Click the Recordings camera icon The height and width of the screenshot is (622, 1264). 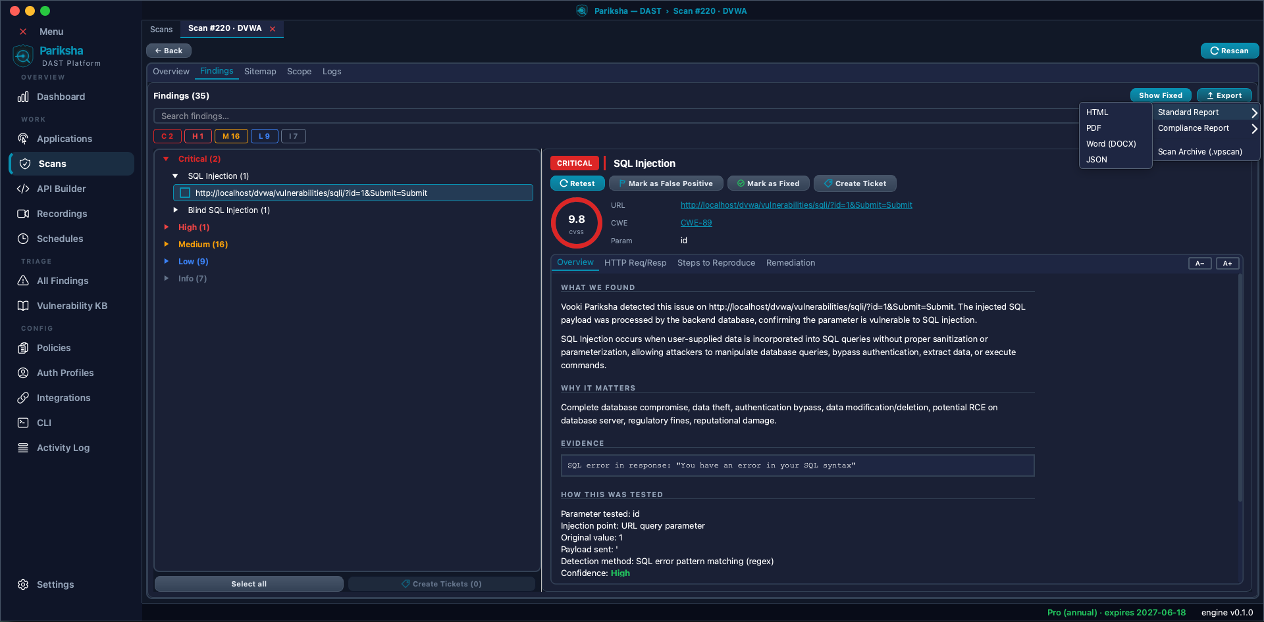23,214
